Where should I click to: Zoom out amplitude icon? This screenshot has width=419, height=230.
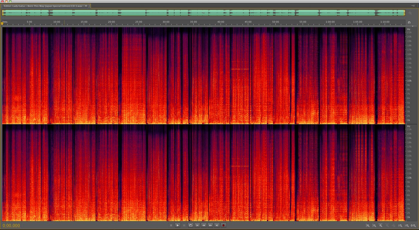(x=374, y=226)
